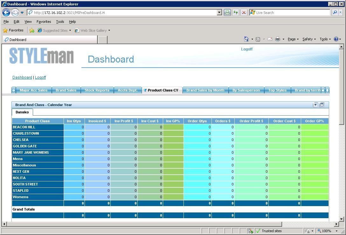
Task: Click the Order GP% column header
Action: tap(315, 121)
